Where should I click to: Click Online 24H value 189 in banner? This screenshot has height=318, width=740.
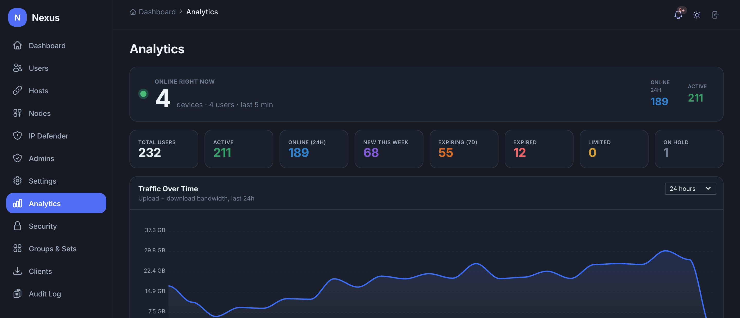tap(659, 102)
